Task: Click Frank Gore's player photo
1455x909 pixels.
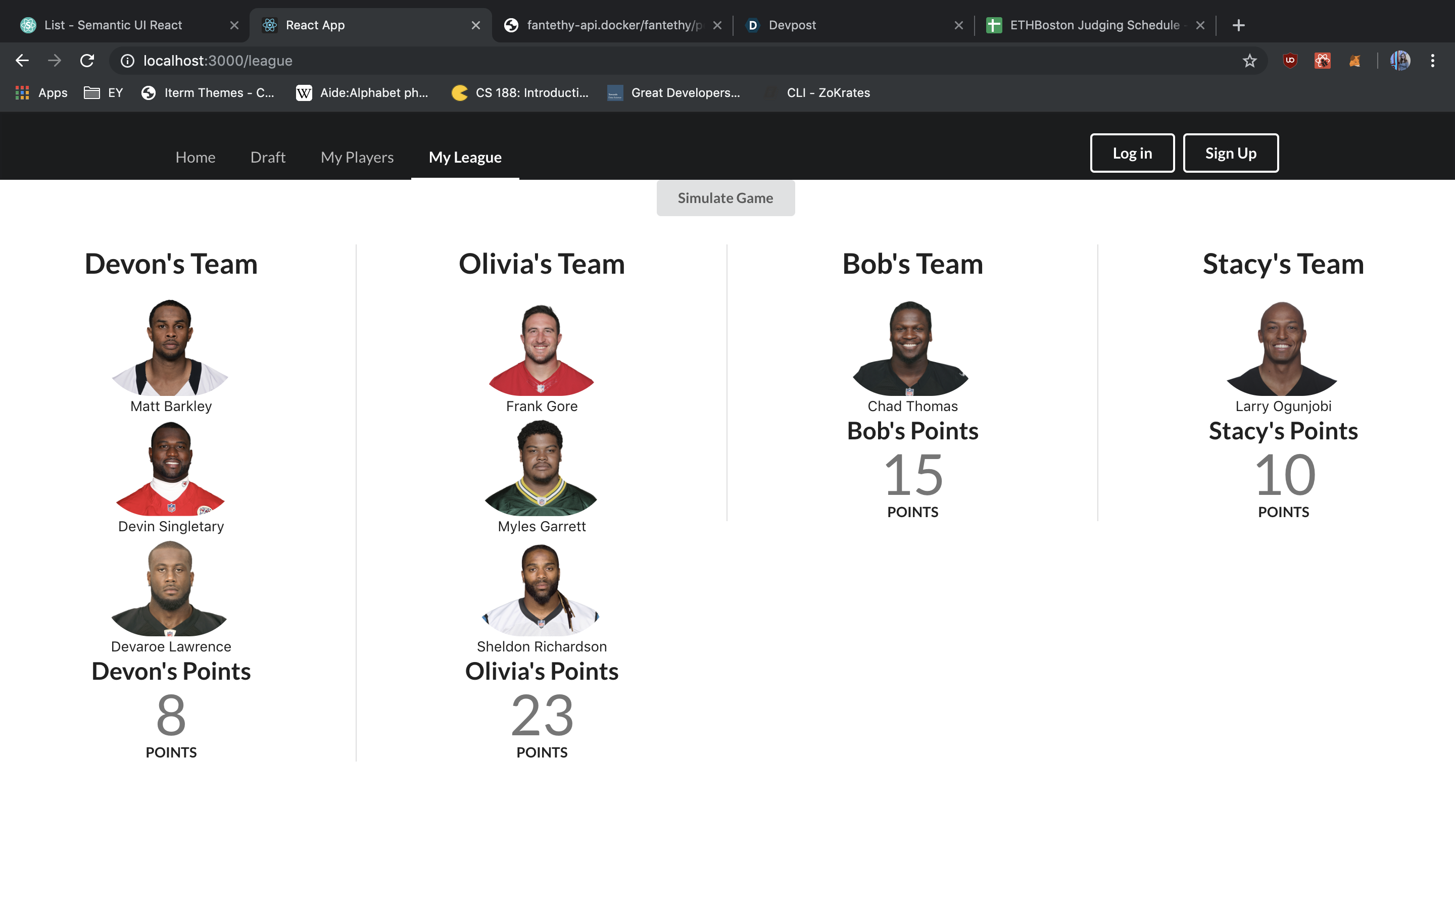Action: 541,347
